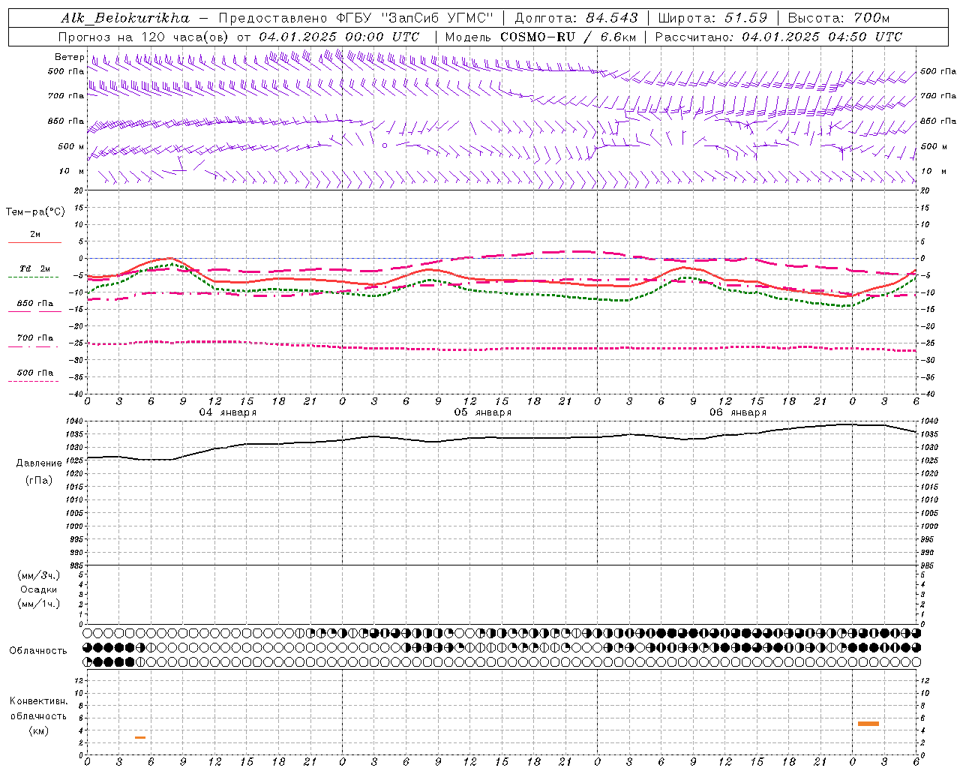Click the station title Alk_Belokurikha

125,18
